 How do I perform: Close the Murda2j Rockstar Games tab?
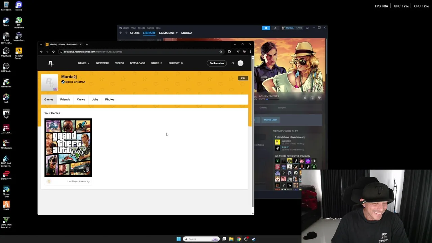tap(81, 44)
